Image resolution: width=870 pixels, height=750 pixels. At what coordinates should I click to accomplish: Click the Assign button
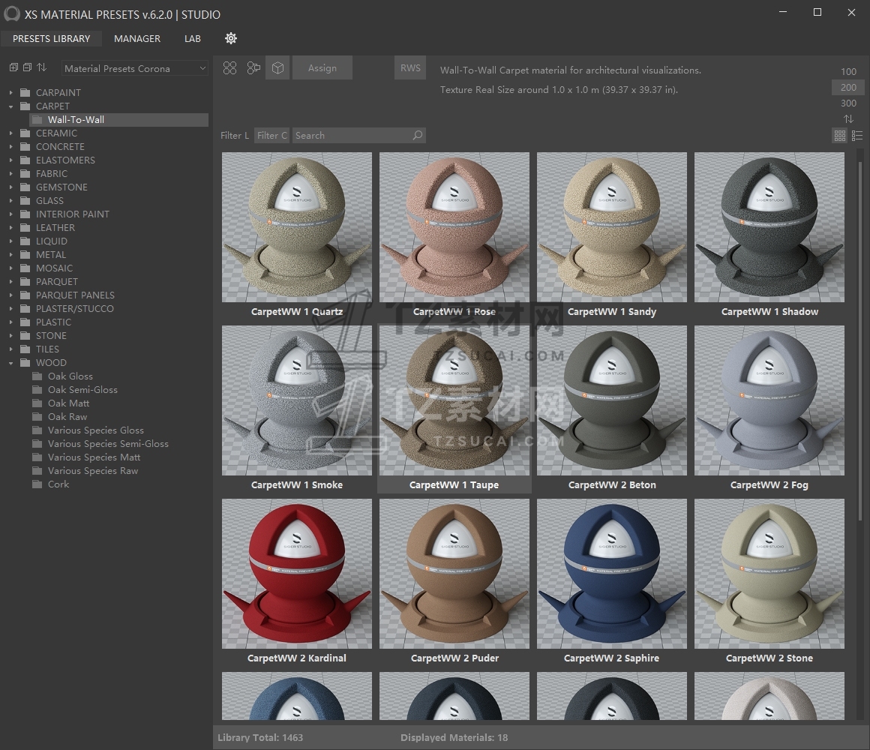(x=322, y=68)
